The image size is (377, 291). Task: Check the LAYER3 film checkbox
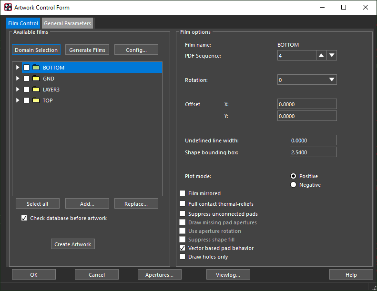coord(26,90)
